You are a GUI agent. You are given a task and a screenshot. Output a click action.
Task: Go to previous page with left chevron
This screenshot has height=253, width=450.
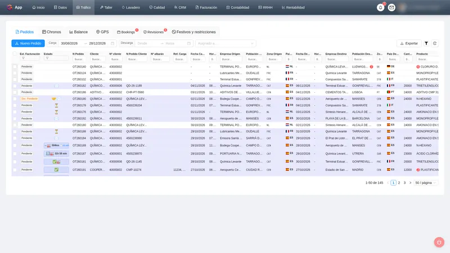388,183
